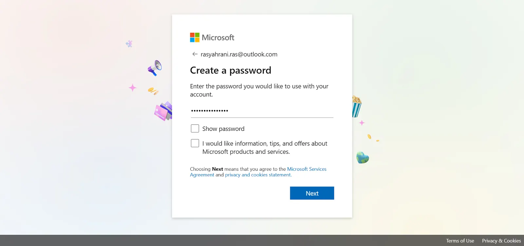Click the rasyahrani.ras@outlook.com email address
Viewport: 524px width, 246px height.
[239, 54]
